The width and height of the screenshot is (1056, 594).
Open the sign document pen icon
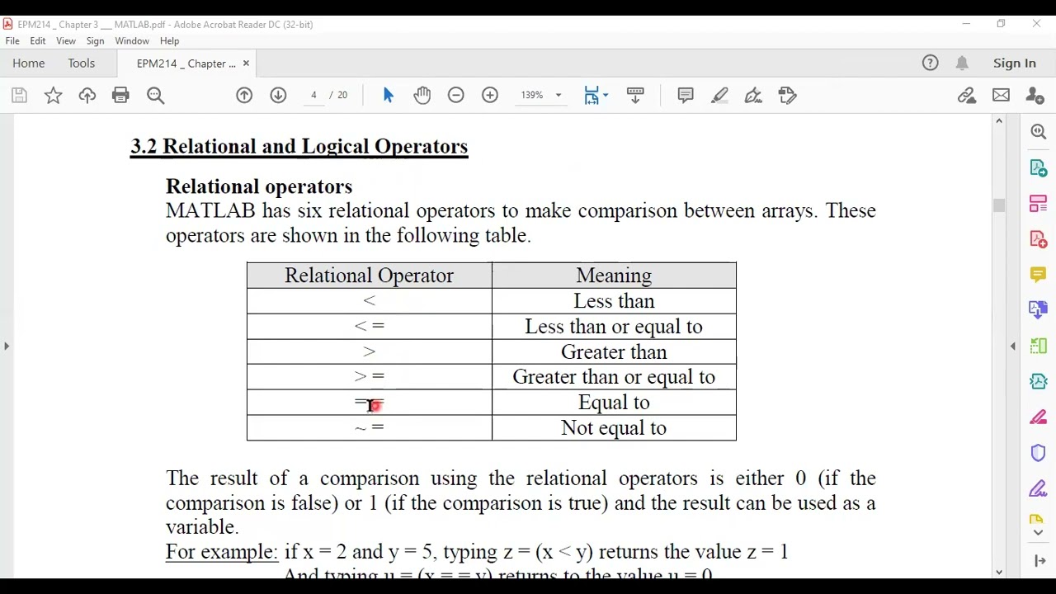[x=753, y=96]
